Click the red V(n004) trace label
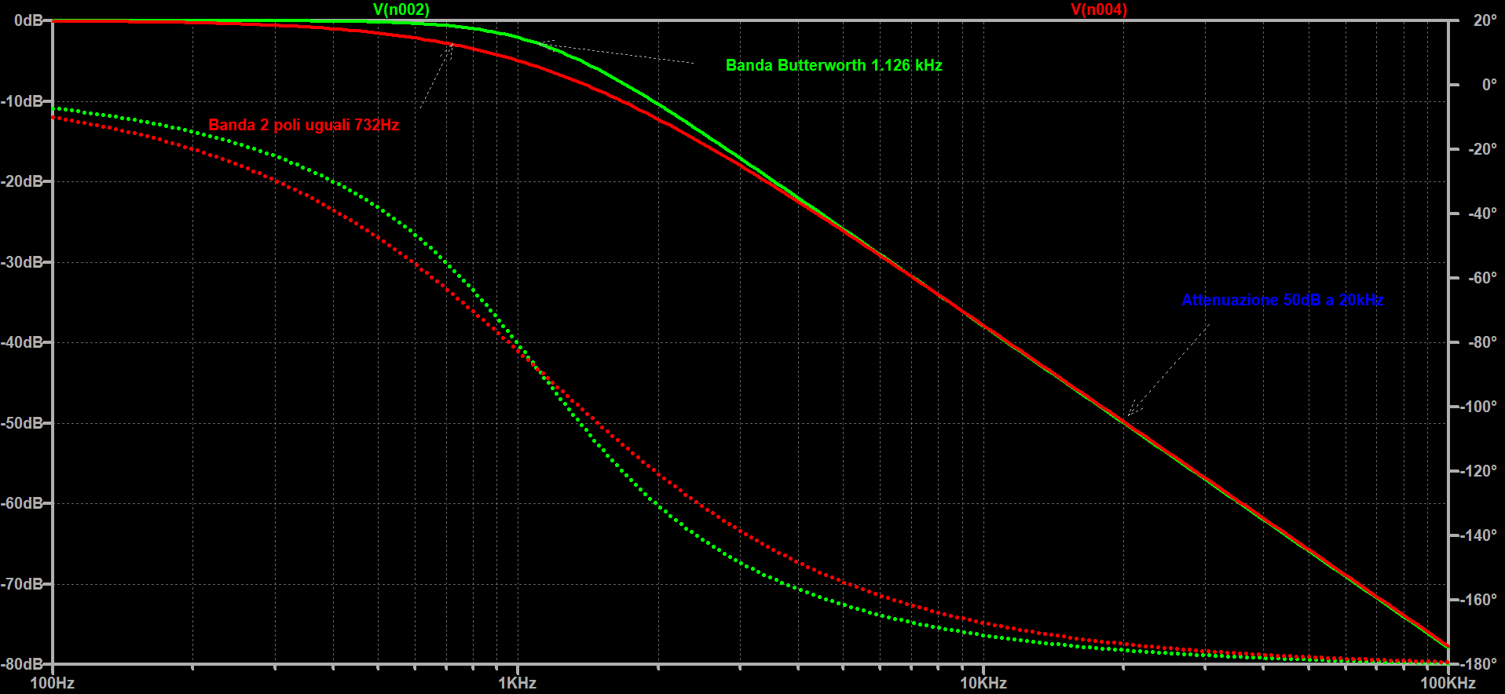Viewport: 1505px width, 694px height. coord(1098,9)
